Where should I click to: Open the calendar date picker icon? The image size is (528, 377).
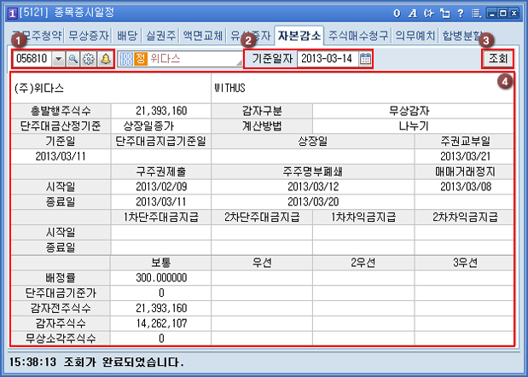click(365, 59)
